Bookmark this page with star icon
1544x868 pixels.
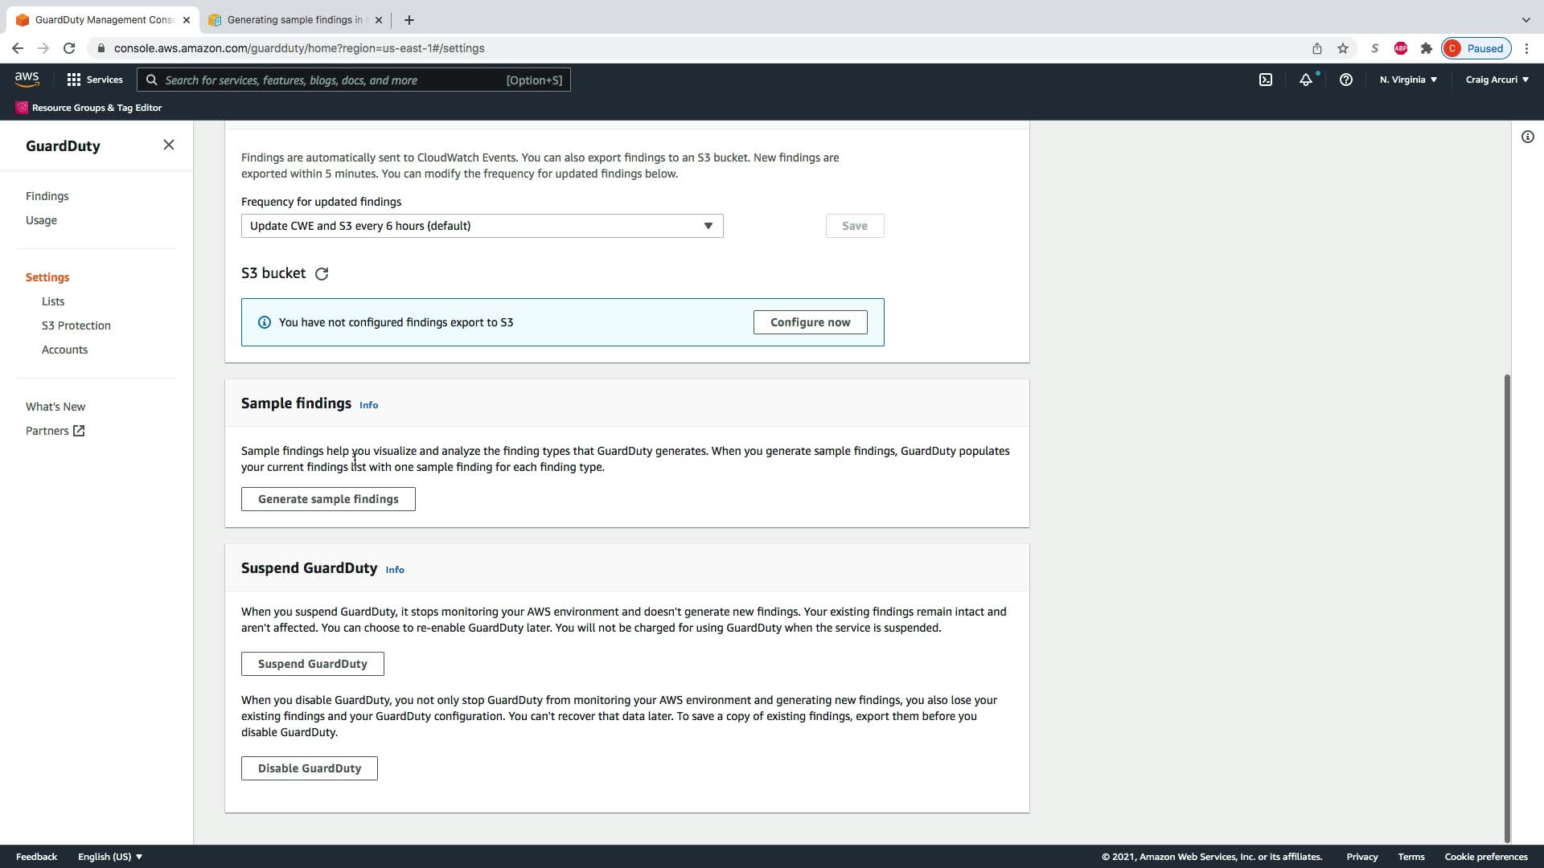(1342, 48)
